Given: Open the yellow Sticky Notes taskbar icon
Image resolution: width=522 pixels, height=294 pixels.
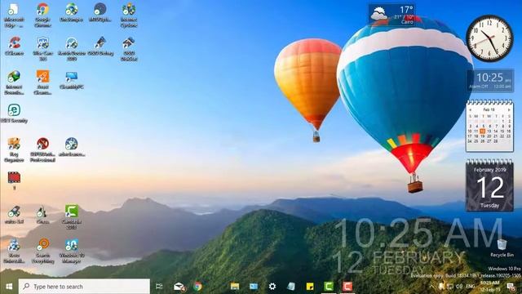Looking at the screenshot, I should (310, 287).
